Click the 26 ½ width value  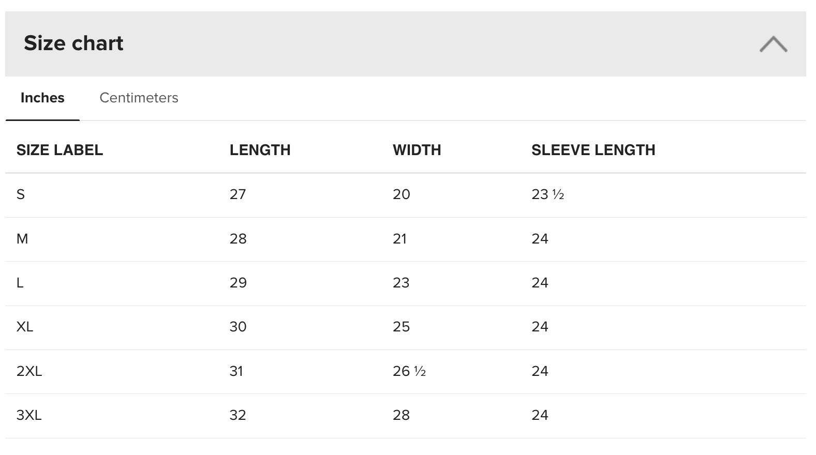[x=409, y=371]
